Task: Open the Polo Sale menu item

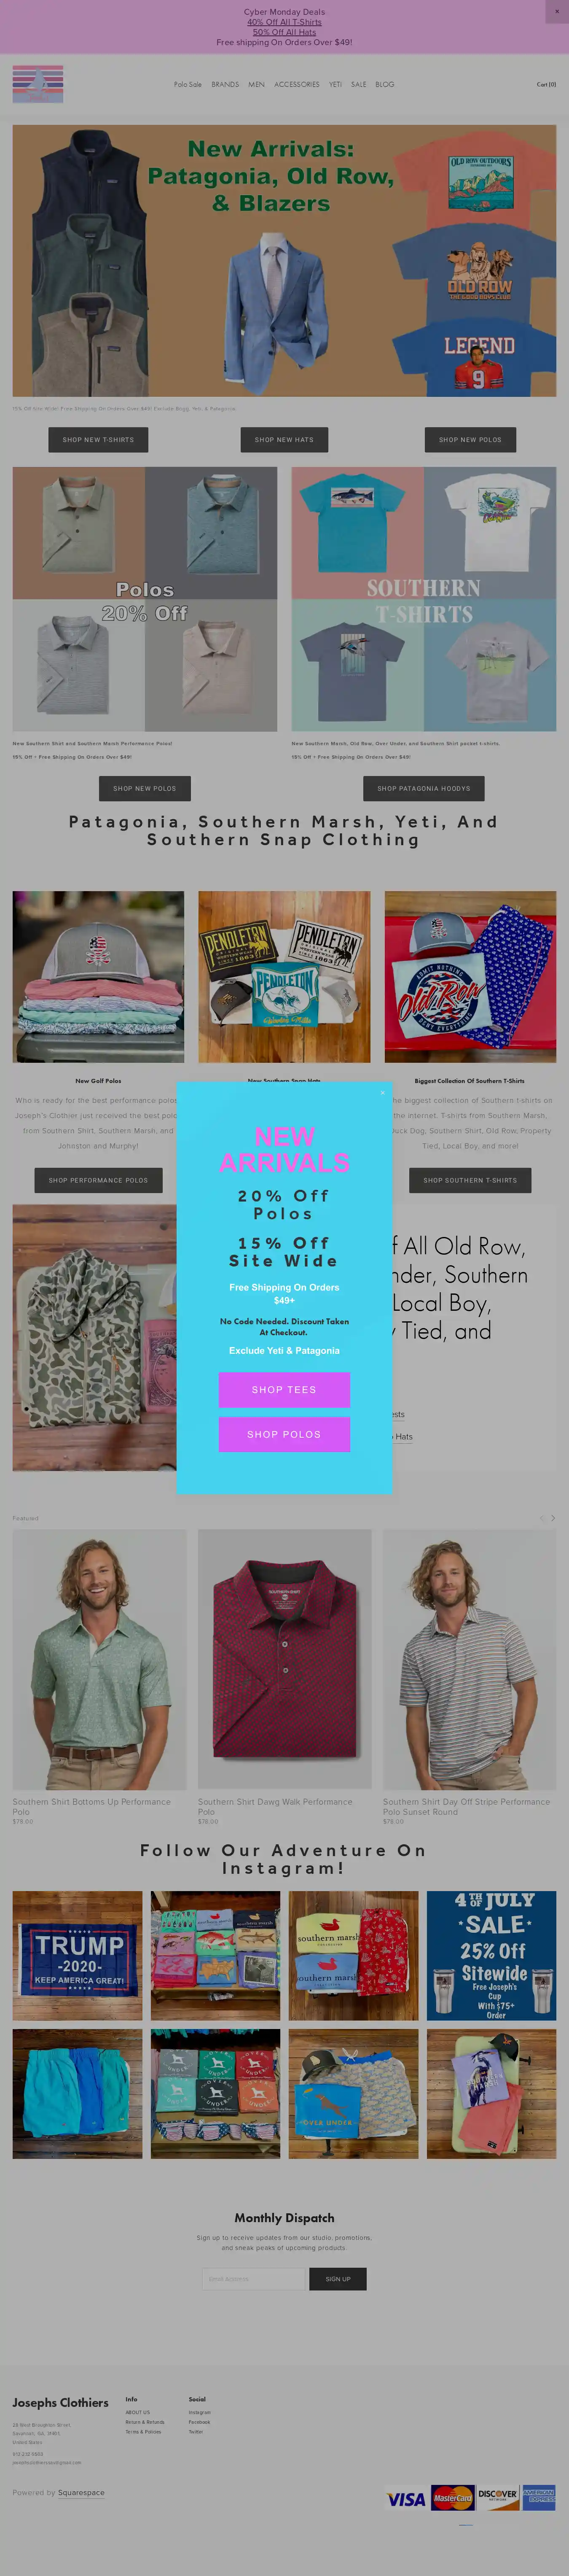Action: pos(187,84)
